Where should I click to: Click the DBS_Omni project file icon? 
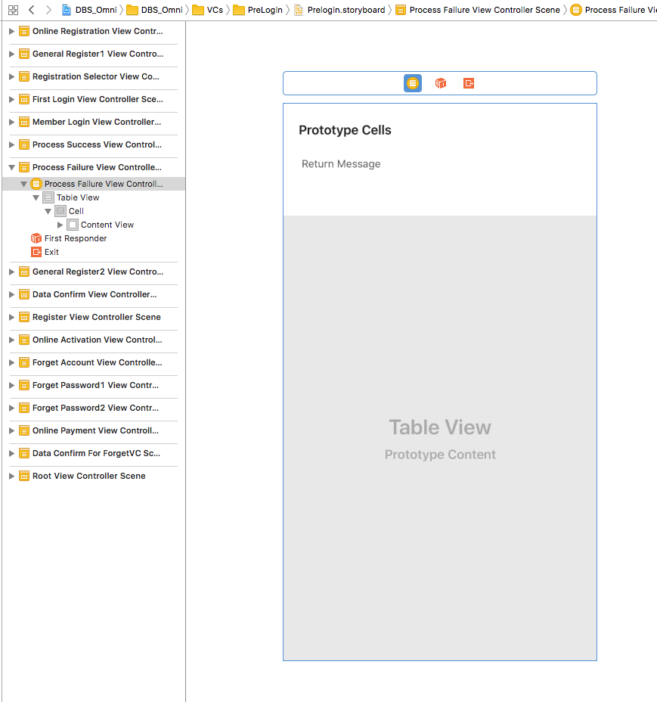[67, 10]
